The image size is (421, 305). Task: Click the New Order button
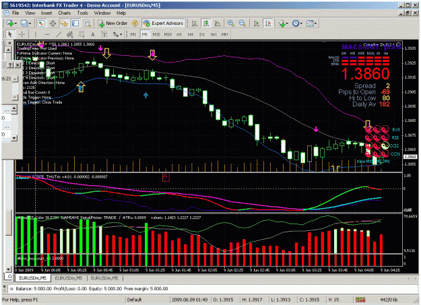click(112, 24)
